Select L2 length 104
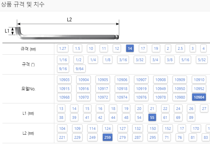The height and width of the screenshot is (145, 210). click(62, 129)
